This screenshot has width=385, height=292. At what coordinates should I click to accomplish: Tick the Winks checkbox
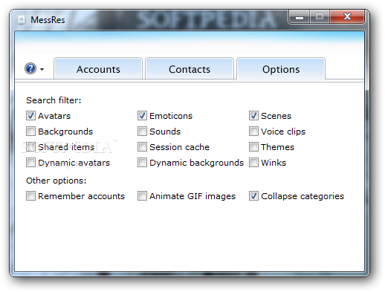253,163
